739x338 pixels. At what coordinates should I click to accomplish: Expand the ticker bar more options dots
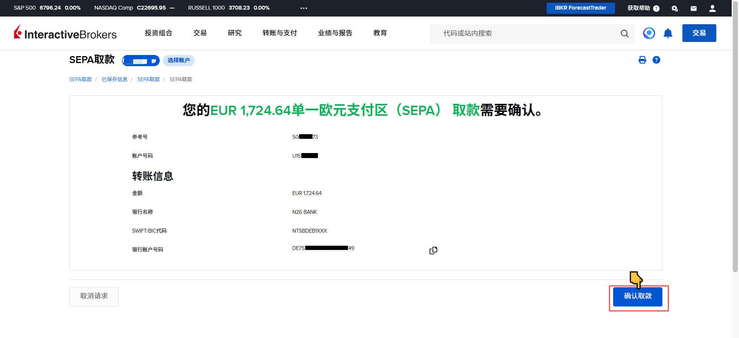pos(304,8)
